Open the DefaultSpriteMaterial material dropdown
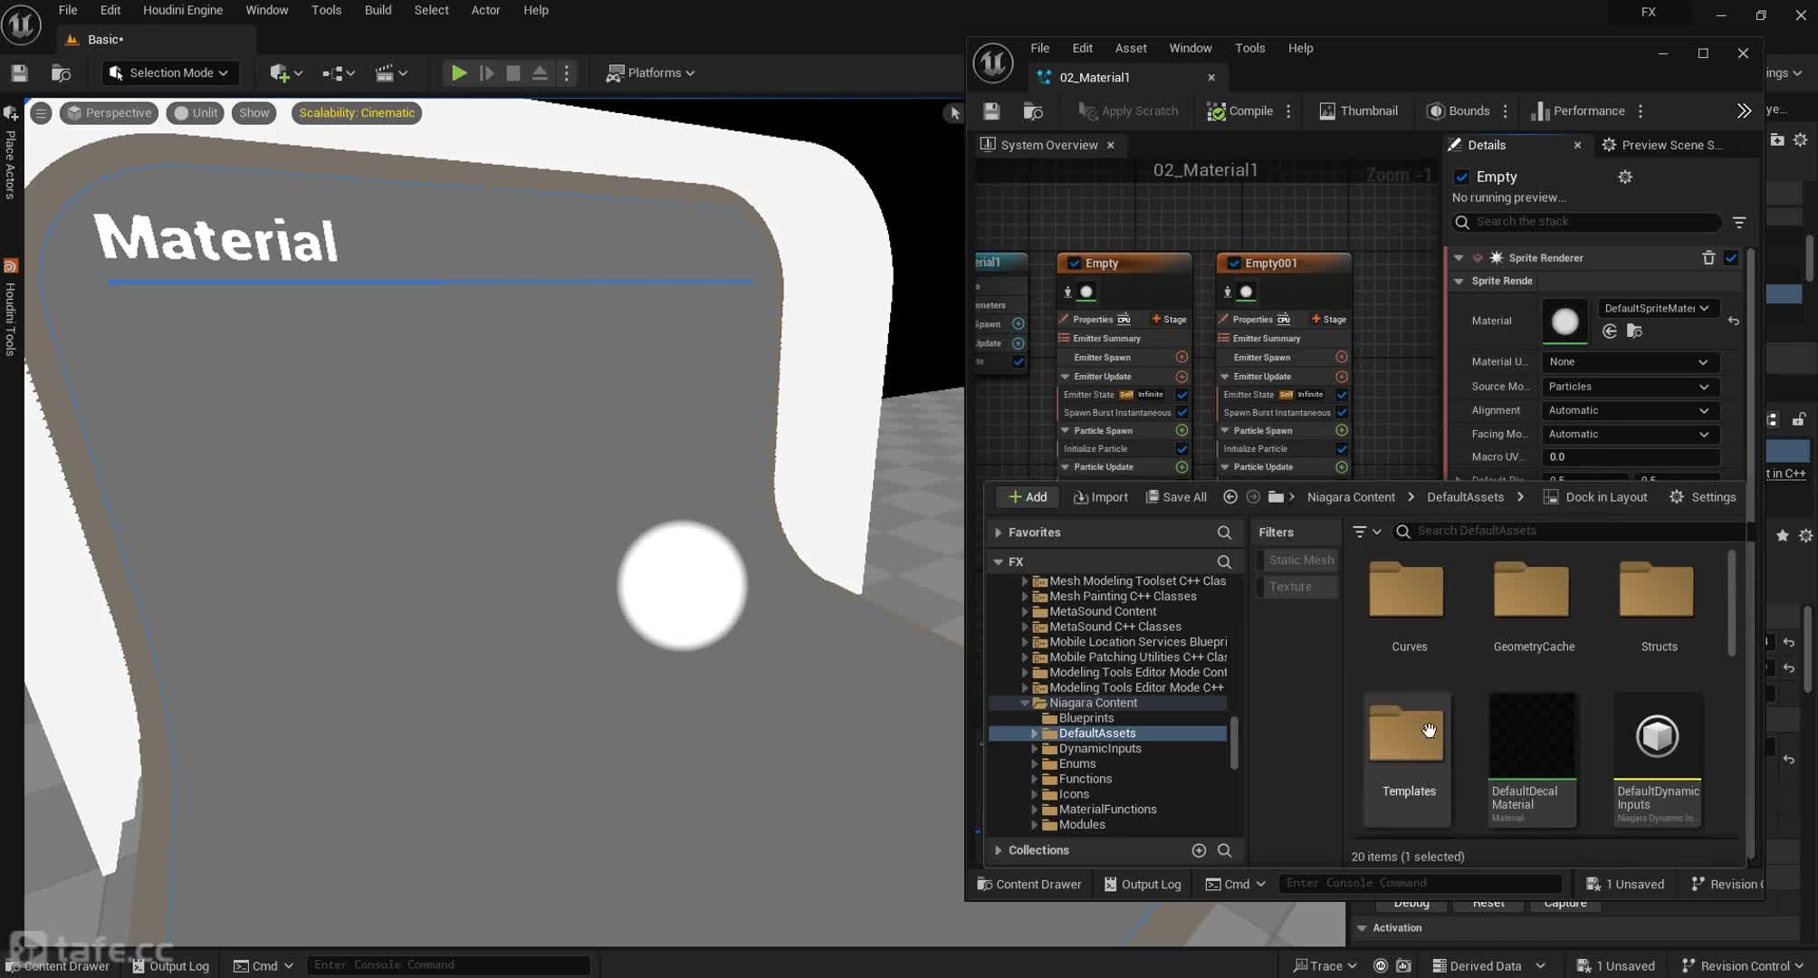Viewport: 1818px width, 978px height. (x=1657, y=309)
